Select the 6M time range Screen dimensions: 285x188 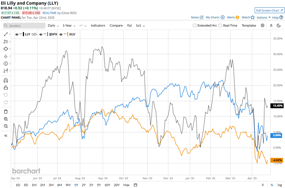[x=59, y=185]
